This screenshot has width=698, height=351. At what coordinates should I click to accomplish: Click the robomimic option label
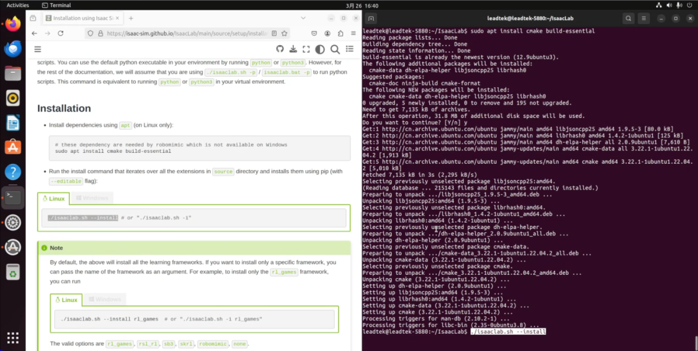213,344
